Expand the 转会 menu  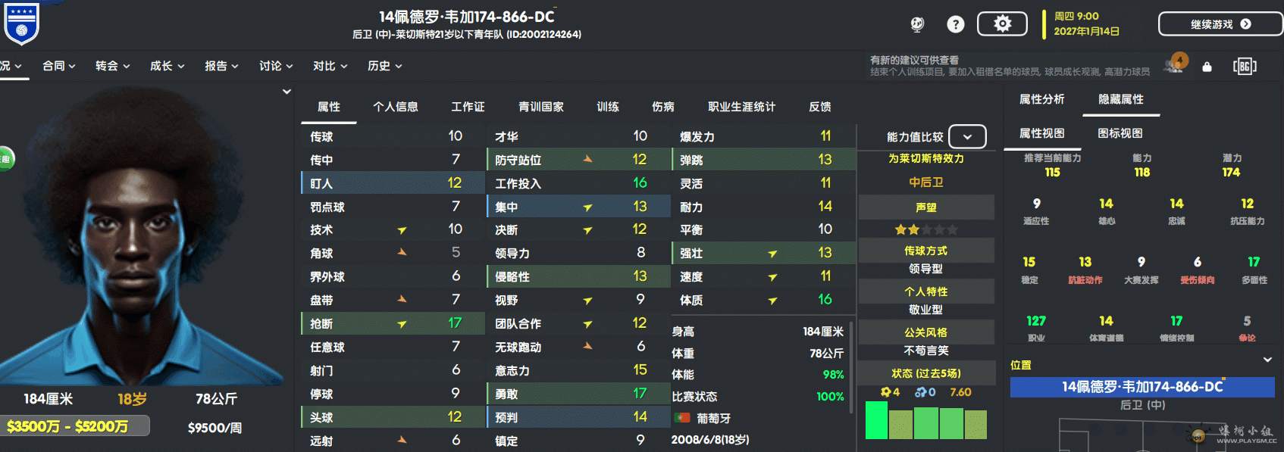112,66
